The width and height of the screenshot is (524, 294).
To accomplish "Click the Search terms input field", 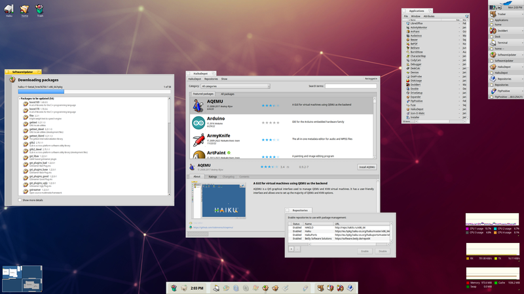I will (x=350, y=86).
